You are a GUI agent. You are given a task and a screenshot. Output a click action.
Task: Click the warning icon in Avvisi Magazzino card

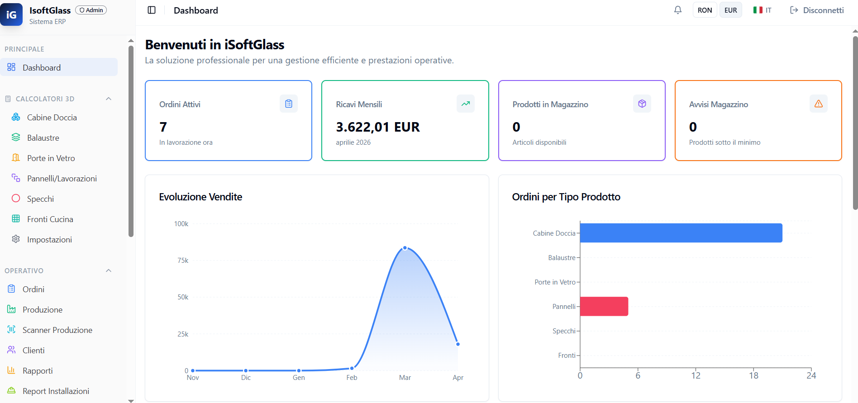(818, 104)
